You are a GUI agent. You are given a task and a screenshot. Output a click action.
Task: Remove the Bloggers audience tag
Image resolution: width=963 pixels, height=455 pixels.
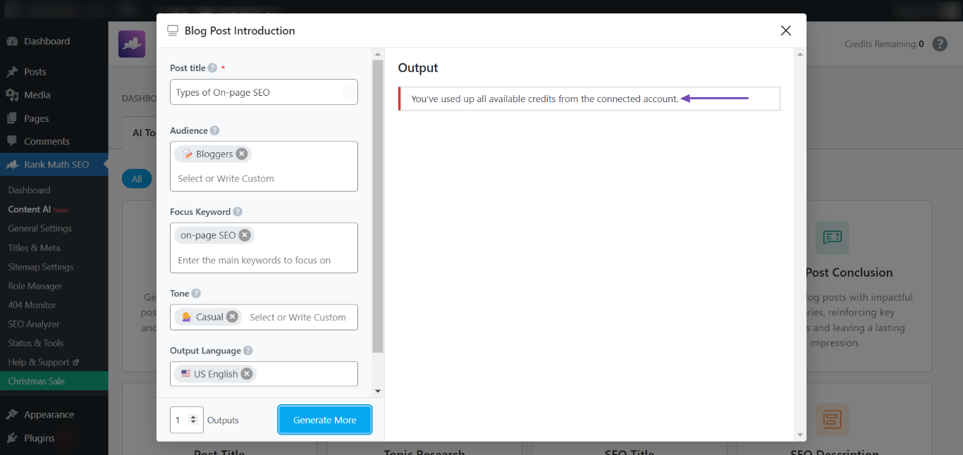(x=242, y=154)
